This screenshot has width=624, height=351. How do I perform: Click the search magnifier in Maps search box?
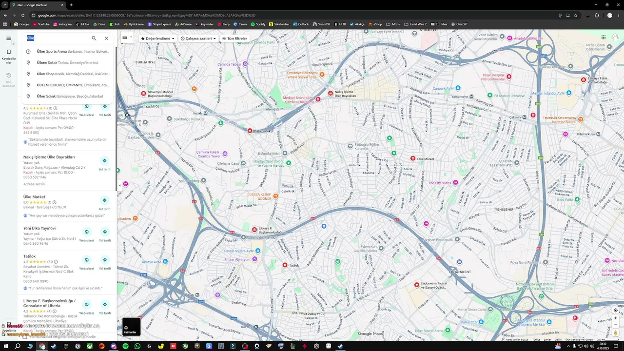[94, 38]
